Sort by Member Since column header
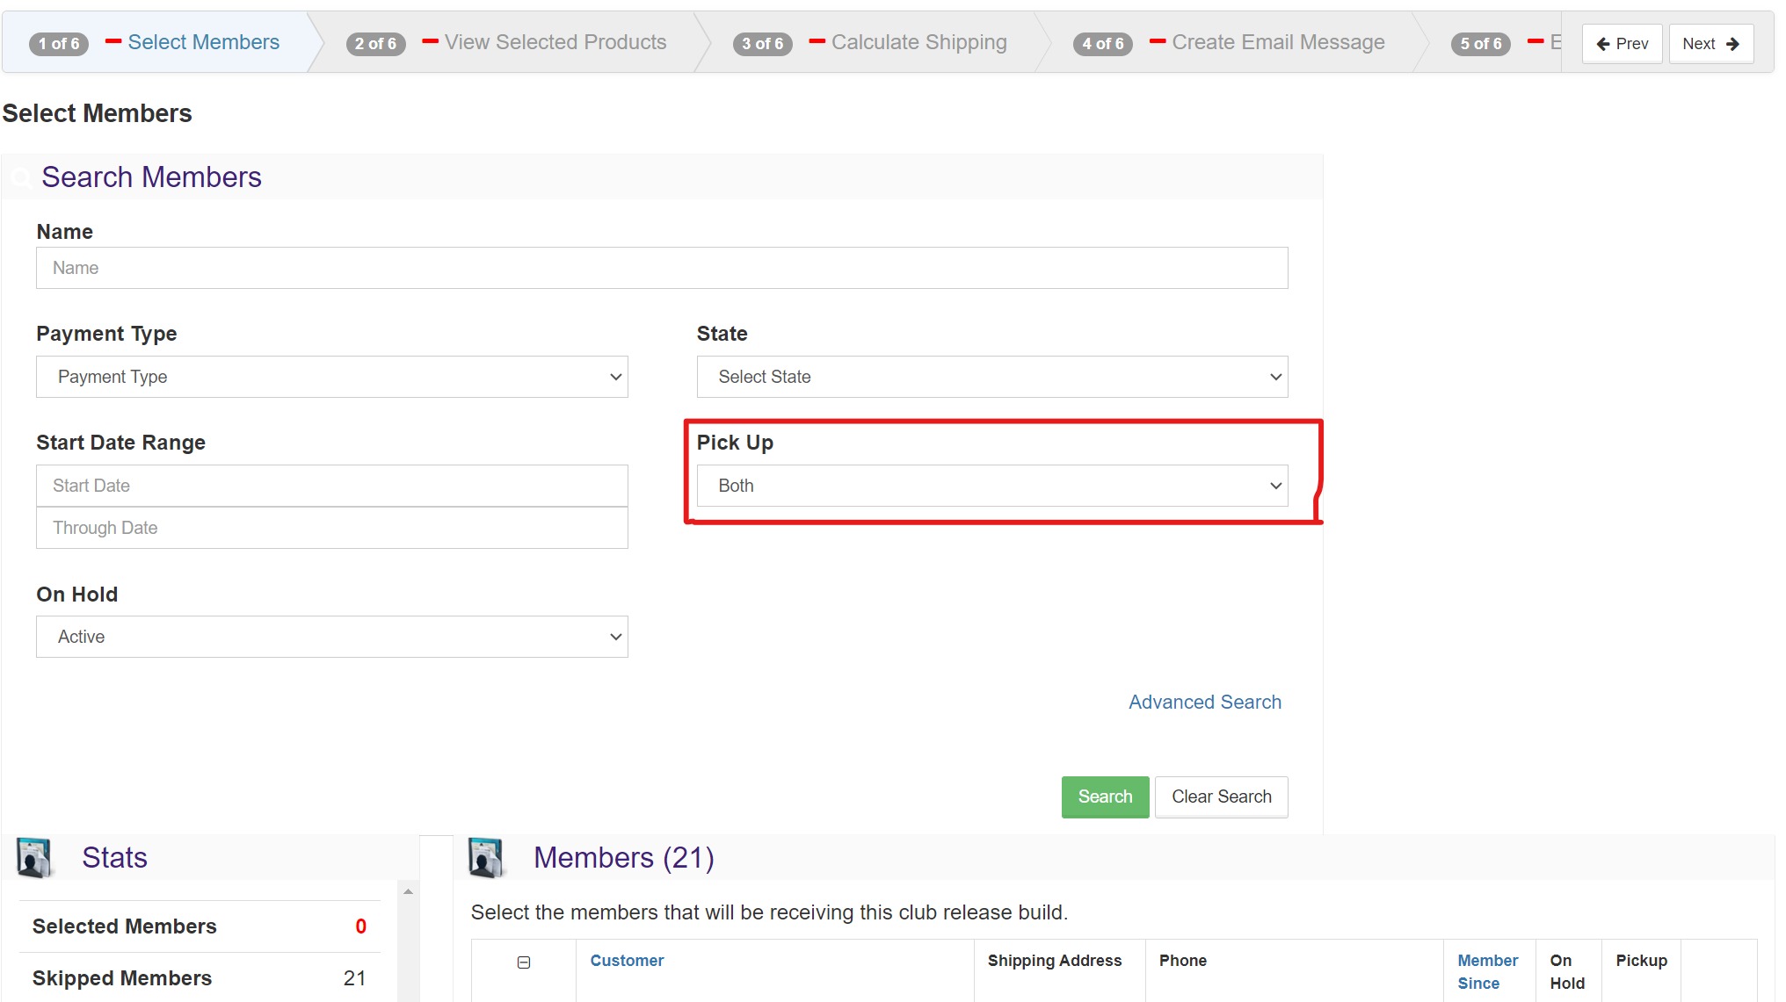1786x1002 pixels. click(x=1487, y=971)
